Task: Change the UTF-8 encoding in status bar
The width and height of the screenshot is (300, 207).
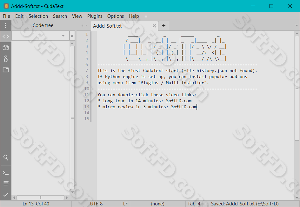Action: pyautogui.click(x=96, y=204)
